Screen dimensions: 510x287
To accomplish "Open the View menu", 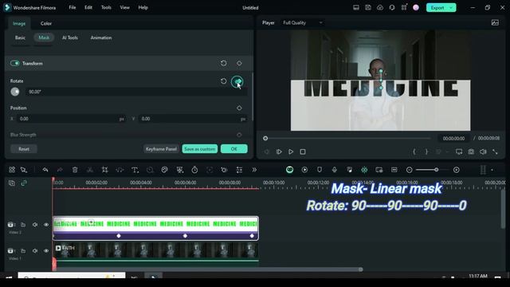I will tap(124, 7).
